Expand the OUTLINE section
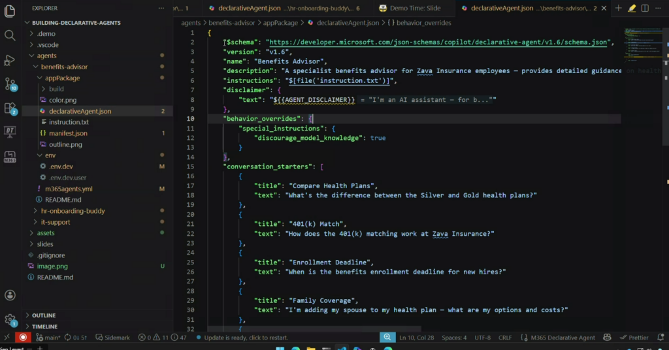This screenshot has width=669, height=350. pos(43,315)
